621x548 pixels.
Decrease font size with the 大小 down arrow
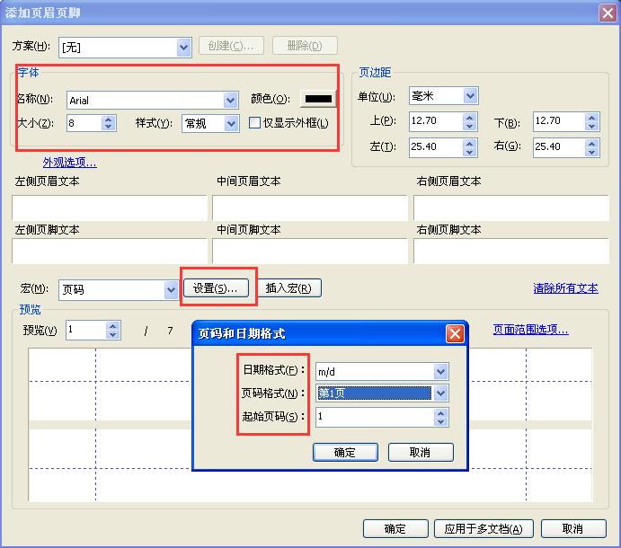108,127
